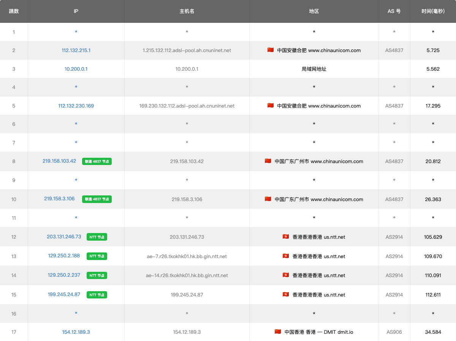Viewport: 456px width, 341px height.
Task: Click hop number 1 cell
Action: 14,32
